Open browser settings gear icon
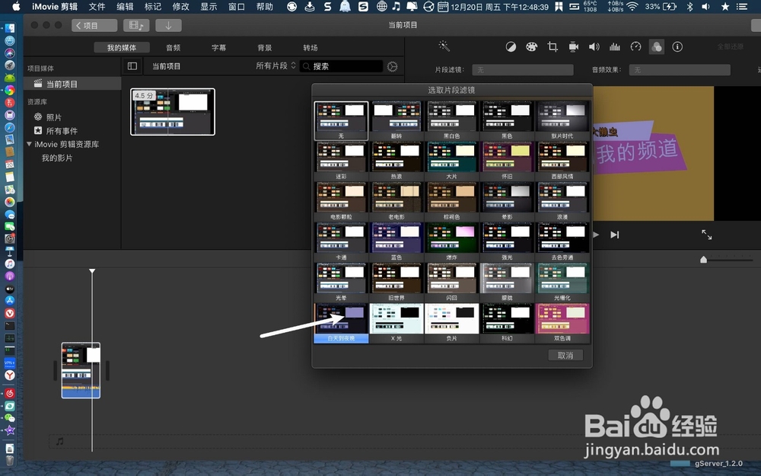This screenshot has height=476, width=761. pos(392,66)
